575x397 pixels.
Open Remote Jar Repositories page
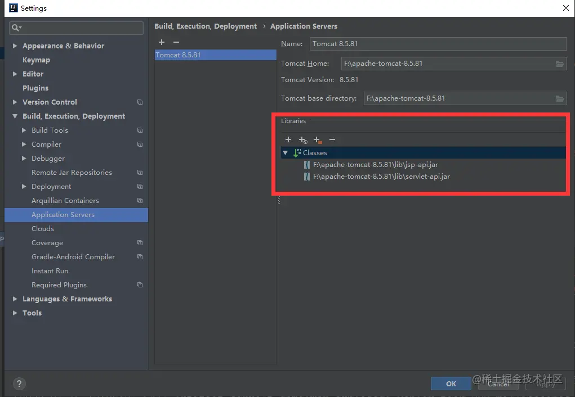(x=72, y=173)
